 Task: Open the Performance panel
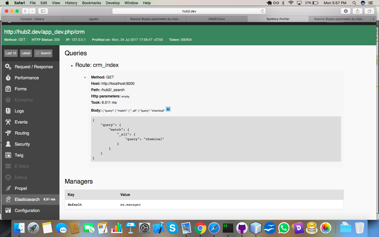click(26, 78)
